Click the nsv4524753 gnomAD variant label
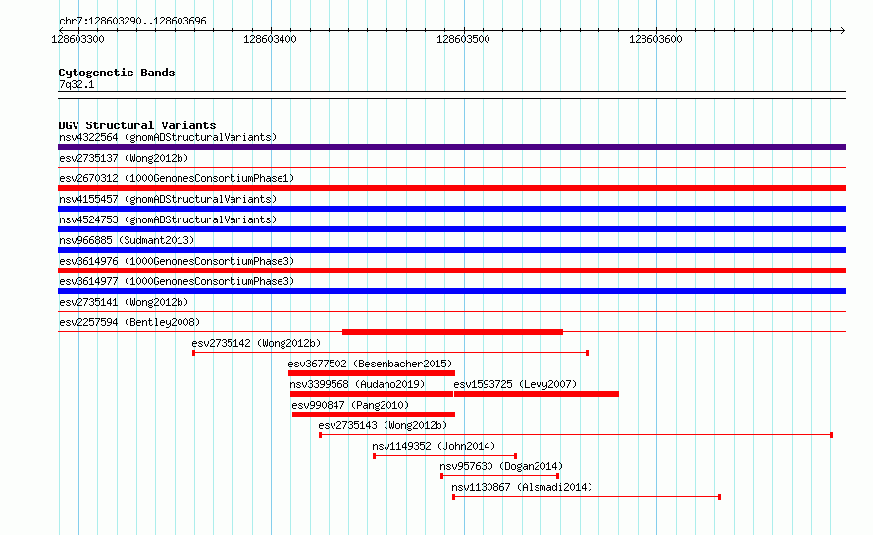Screen dimensions: 873x535 [168, 219]
